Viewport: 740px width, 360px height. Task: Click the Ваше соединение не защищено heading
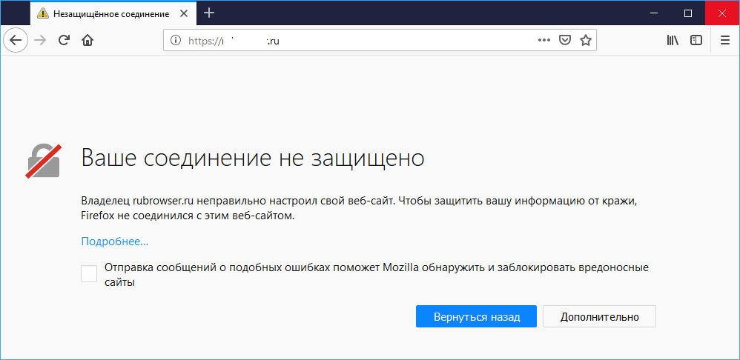(x=253, y=159)
